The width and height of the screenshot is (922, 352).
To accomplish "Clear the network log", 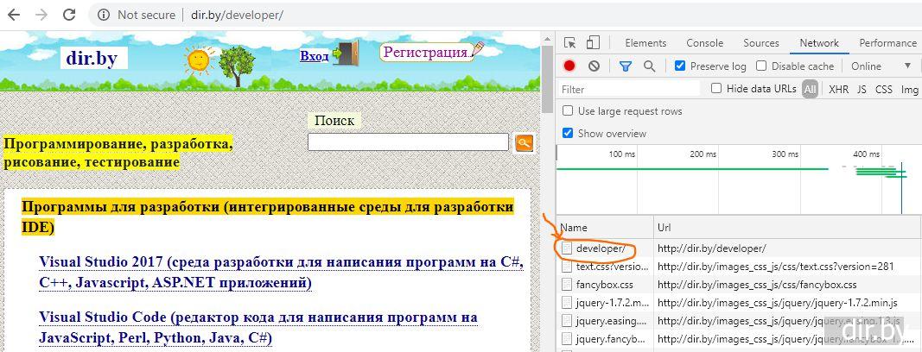I will click(x=594, y=66).
